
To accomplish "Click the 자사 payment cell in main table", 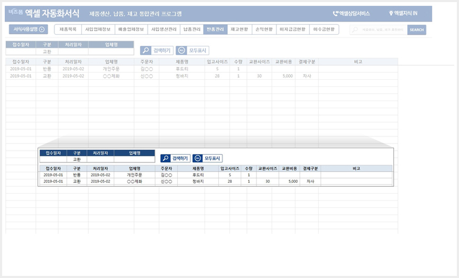I will click(x=307, y=76).
